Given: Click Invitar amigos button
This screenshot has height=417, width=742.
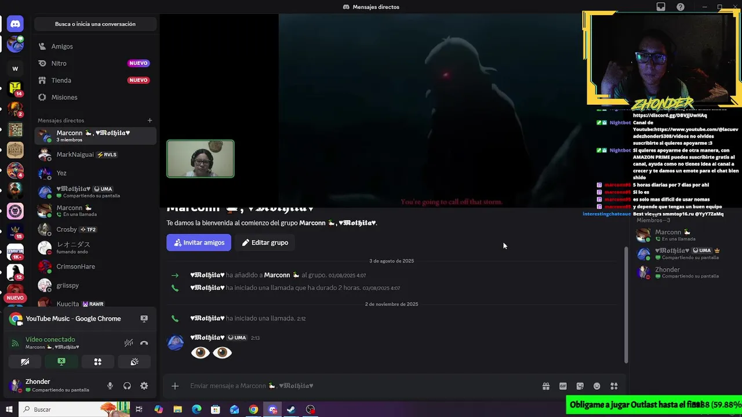Looking at the screenshot, I should click(199, 243).
